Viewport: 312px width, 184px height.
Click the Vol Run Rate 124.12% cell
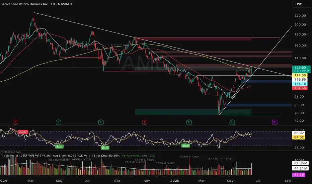[138, 156]
